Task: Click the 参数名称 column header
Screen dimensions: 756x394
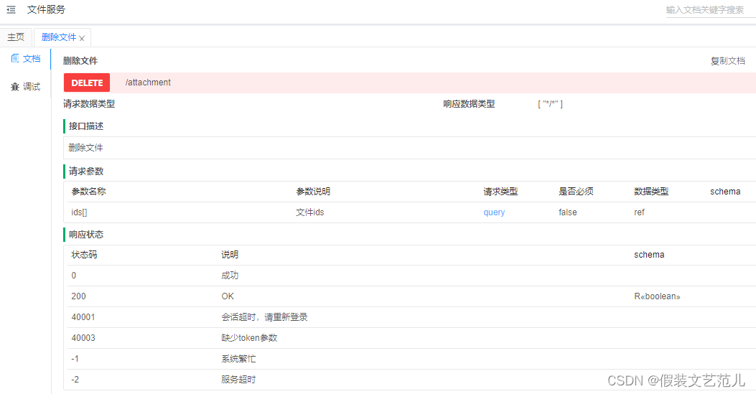Action: 89,192
